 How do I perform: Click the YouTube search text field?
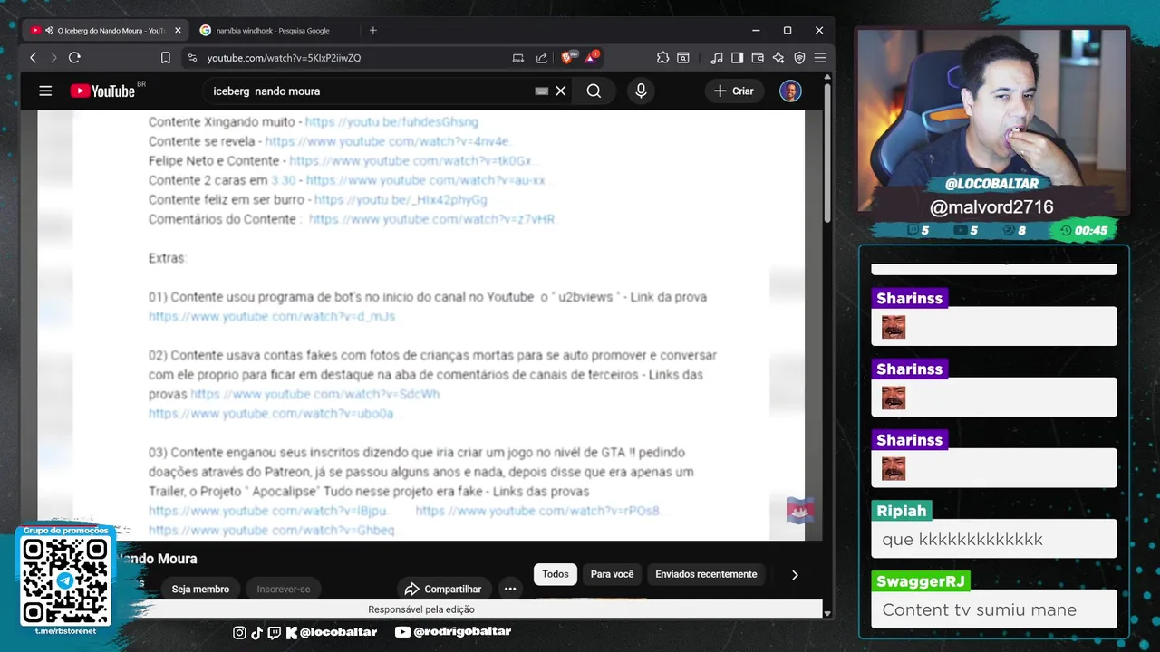(367, 91)
